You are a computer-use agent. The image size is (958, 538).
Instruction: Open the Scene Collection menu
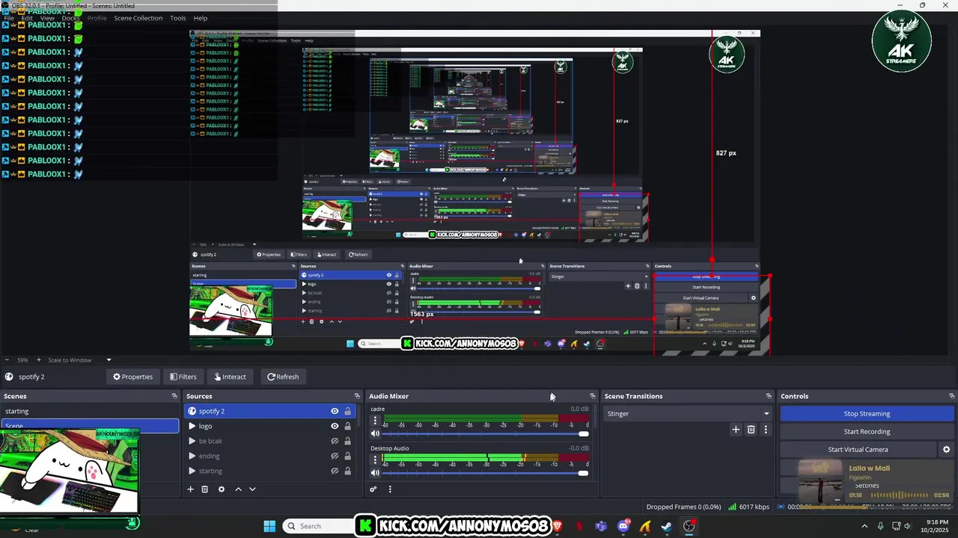tap(138, 18)
